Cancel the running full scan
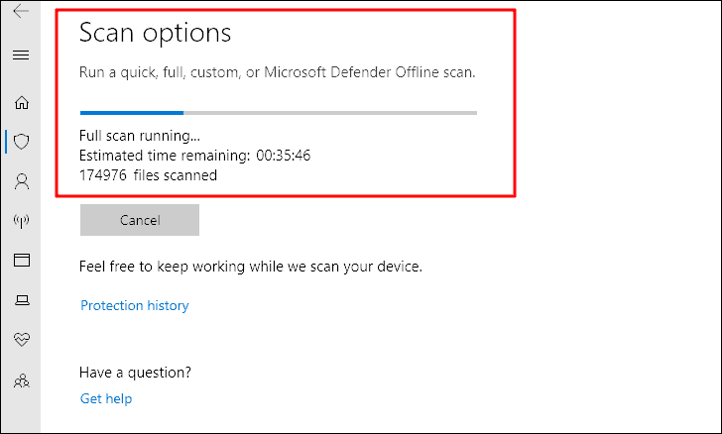This screenshot has width=722, height=434. click(139, 220)
